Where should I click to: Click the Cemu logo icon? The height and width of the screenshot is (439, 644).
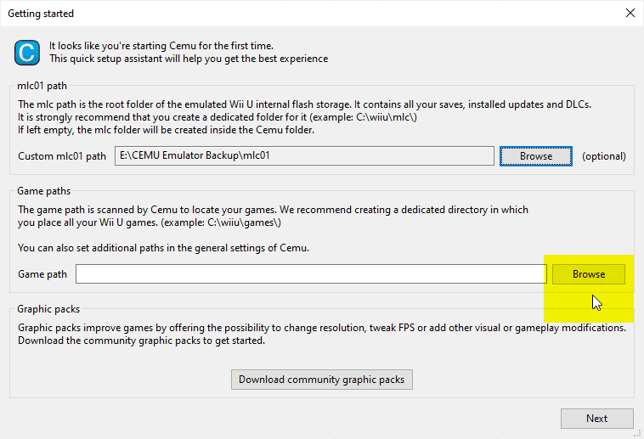click(27, 53)
